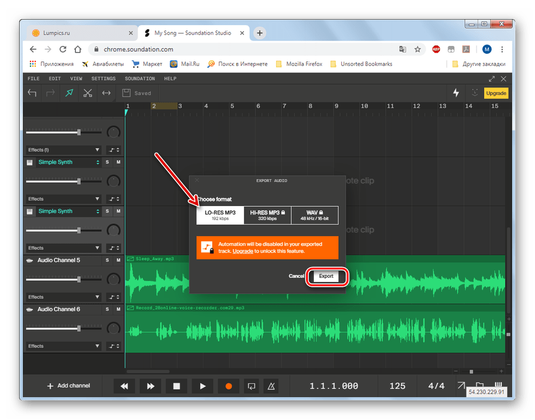Open the FILE menu
This screenshot has height=420, width=535.
pos(33,79)
